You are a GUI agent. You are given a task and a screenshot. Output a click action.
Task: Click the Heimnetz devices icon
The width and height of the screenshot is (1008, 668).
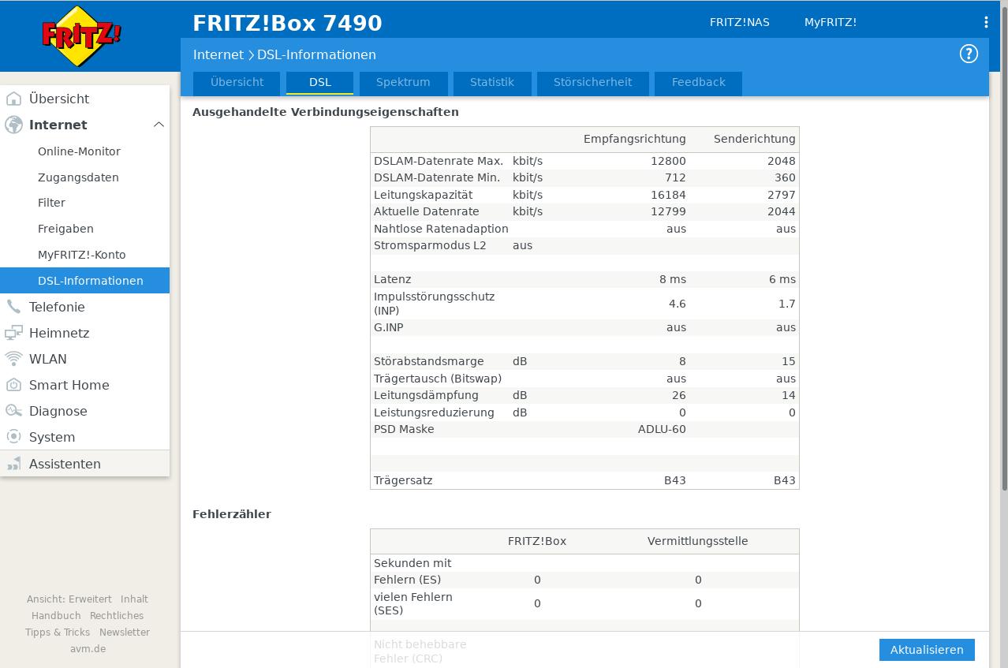tap(13, 333)
